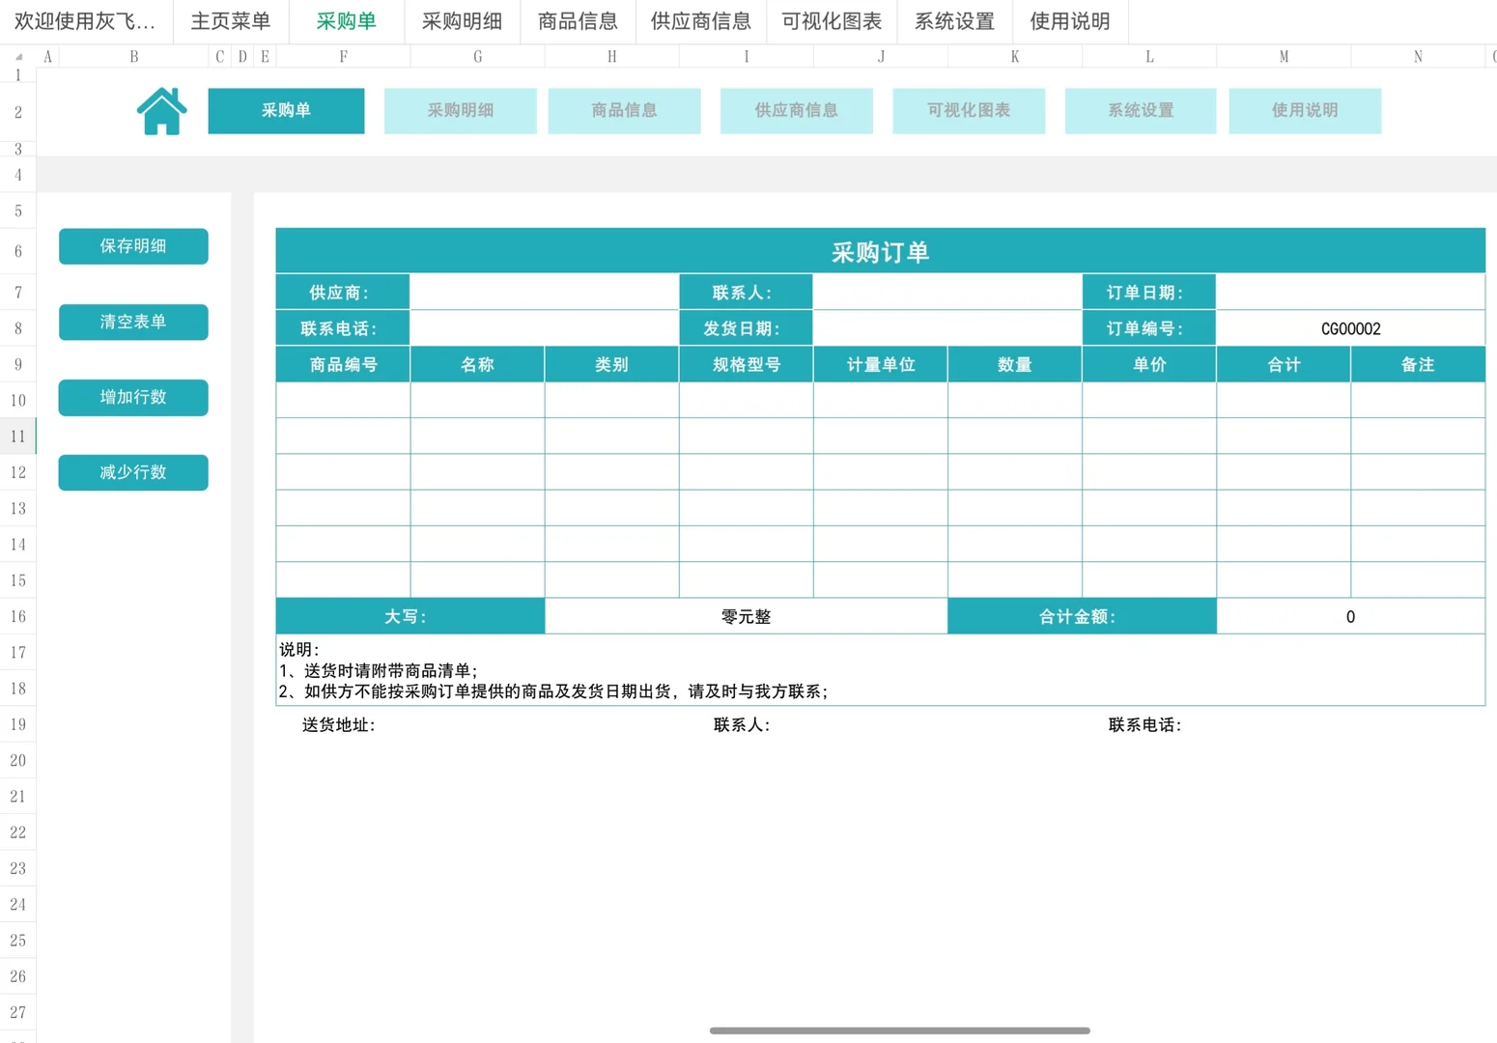Switch to the 主页菜单 sheet tab
1497x1043 pixels.
[230, 21]
